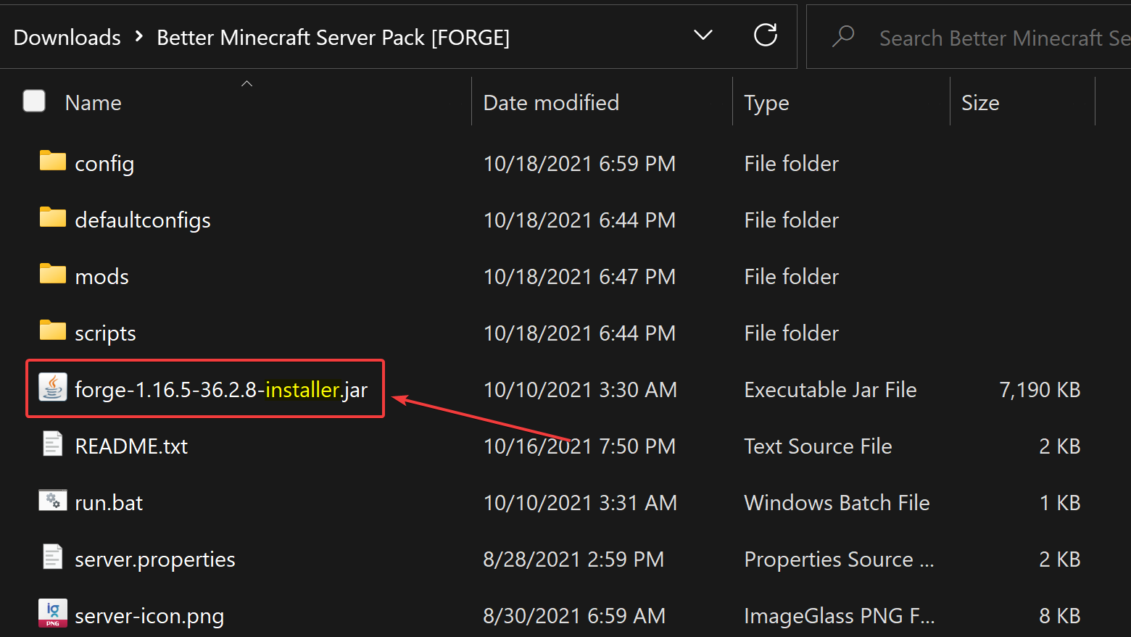Sort files by Date modified column
Screen dimensions: 1131x637
tap(551, 103)
